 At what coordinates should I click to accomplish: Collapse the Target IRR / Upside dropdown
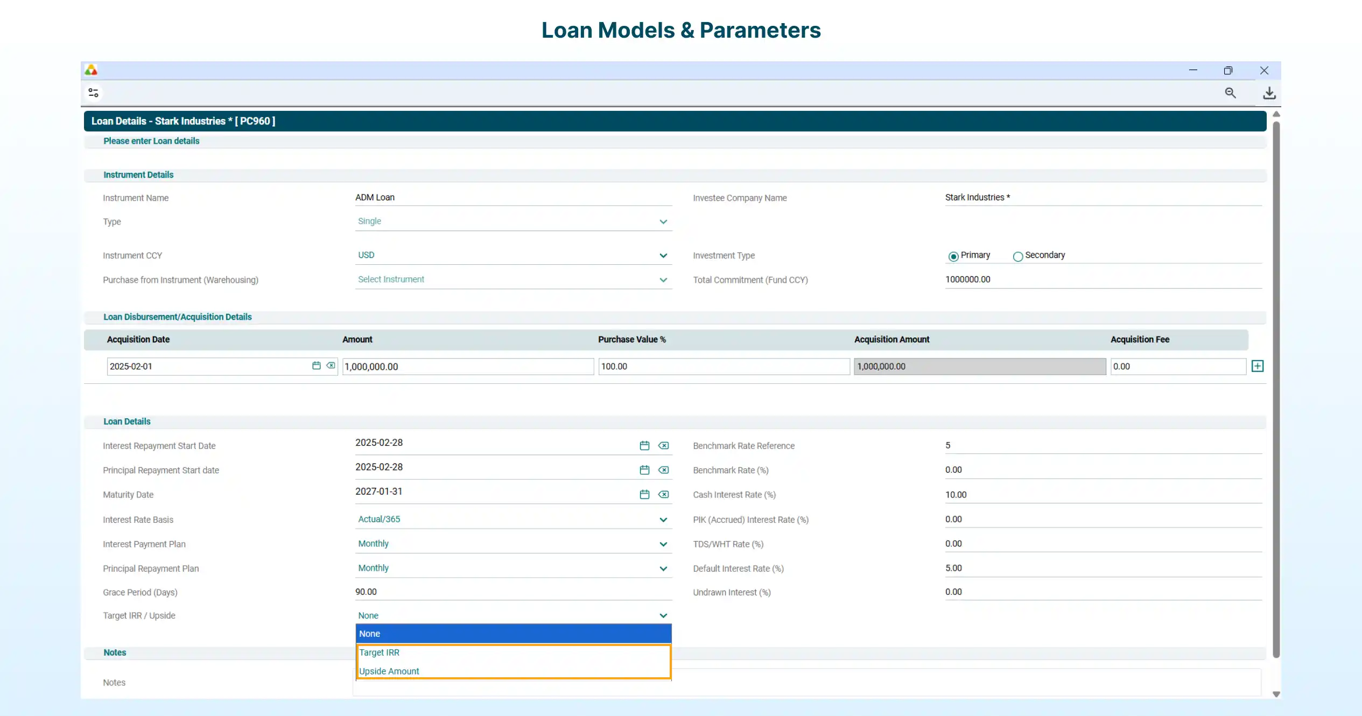[x=513, y=615]
